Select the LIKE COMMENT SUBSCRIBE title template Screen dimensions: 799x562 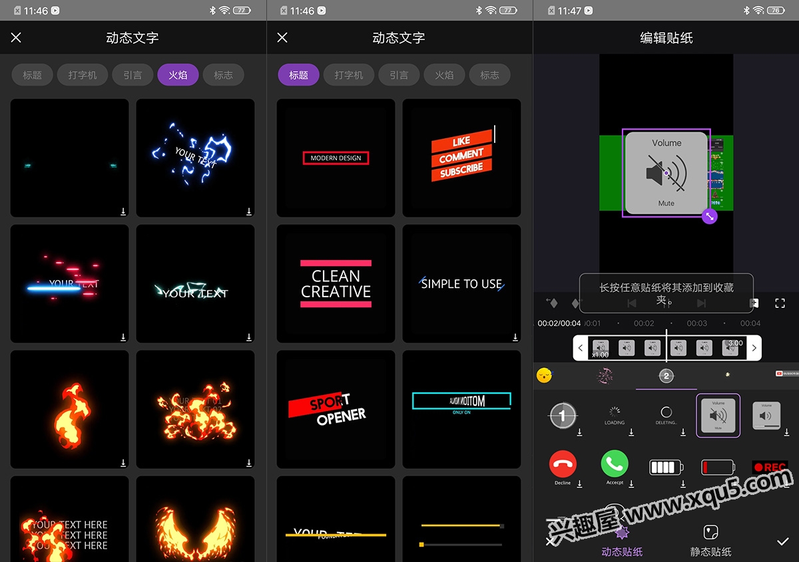coord(461,158)
